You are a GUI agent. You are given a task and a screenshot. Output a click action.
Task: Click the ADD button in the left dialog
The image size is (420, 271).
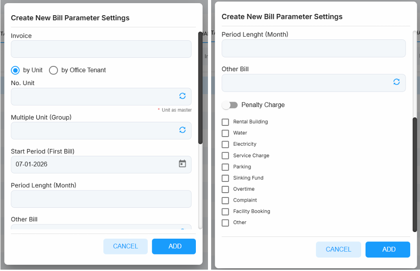click(x=174, y=246)
